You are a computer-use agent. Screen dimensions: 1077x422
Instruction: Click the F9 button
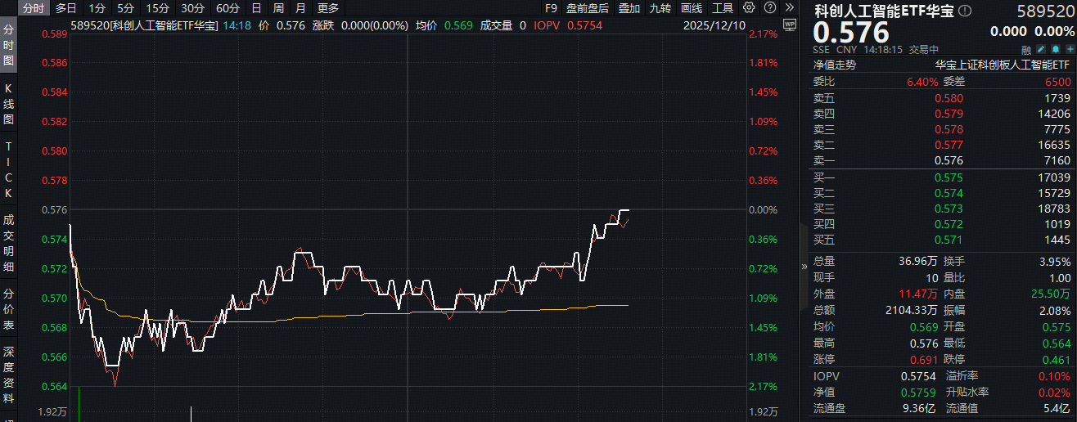(551, 8)
